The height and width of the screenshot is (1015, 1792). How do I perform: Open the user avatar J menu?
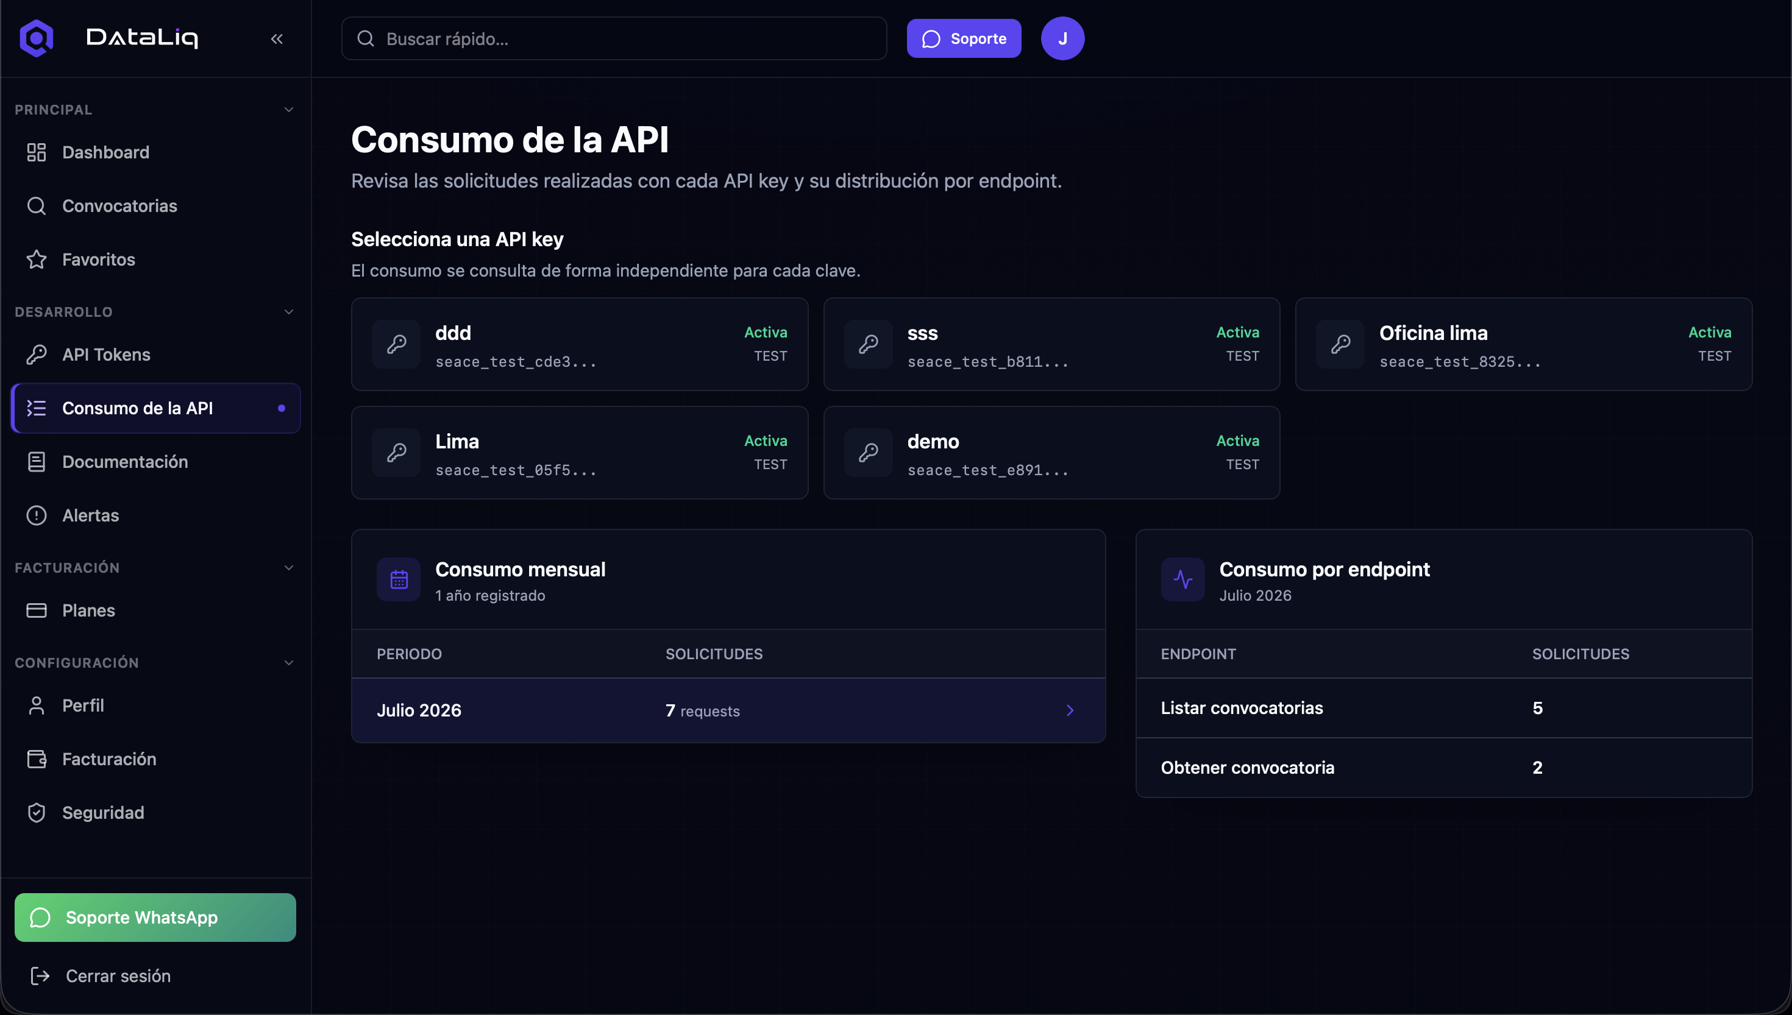pyautogui.click(x=1062, y=38)
